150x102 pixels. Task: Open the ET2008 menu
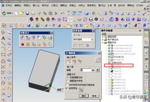(x=140, y=5)
